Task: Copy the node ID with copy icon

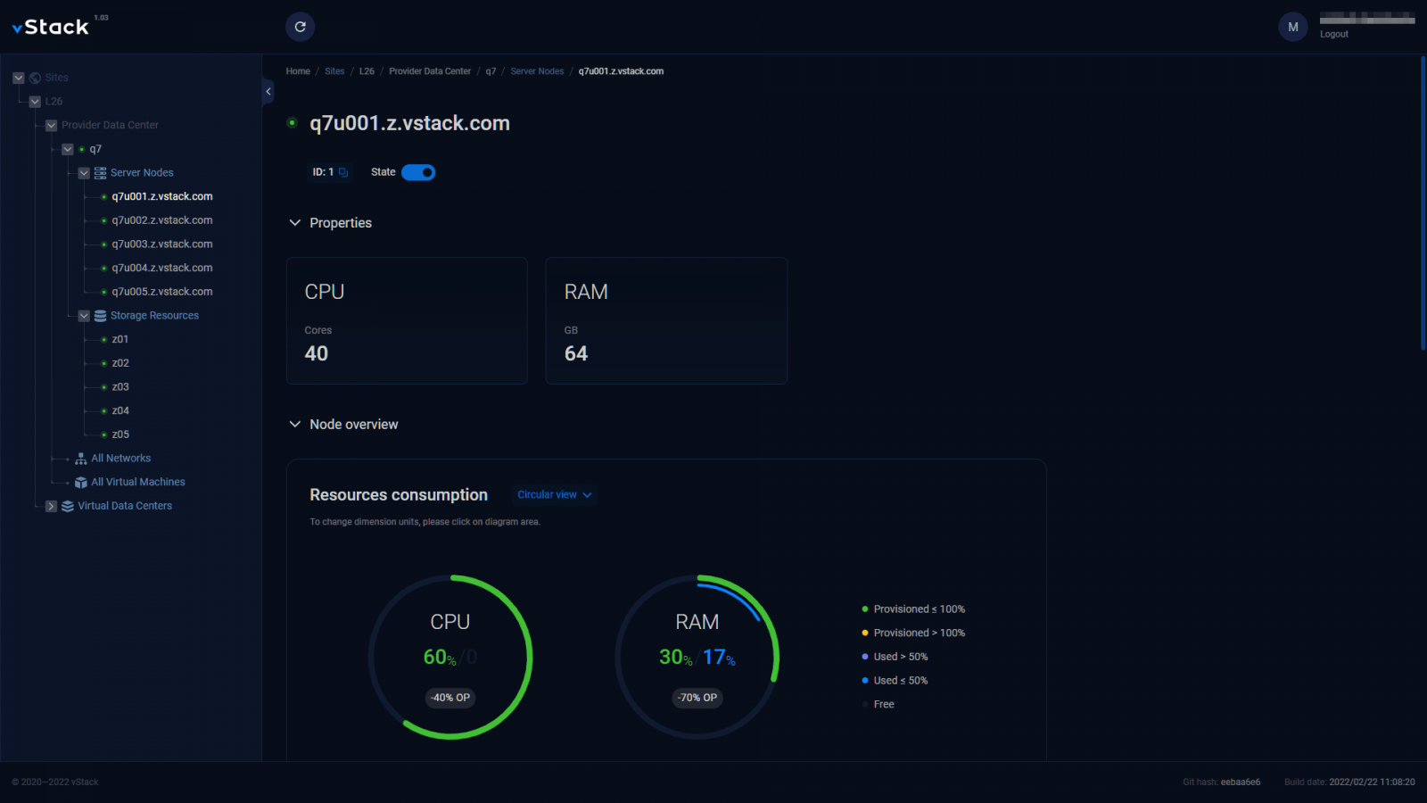Action: click(x=343, y=172)
